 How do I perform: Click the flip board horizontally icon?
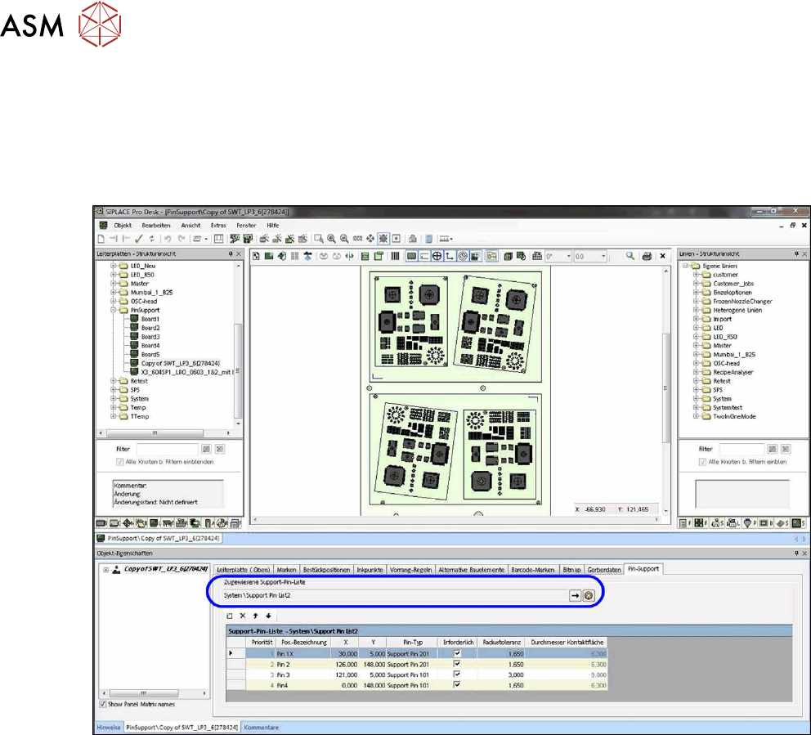click(x=350, y=256)
